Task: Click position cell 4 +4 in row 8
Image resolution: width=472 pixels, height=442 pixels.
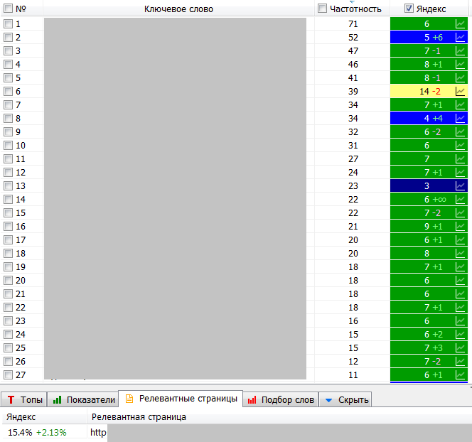Action: tap(429, 118)
